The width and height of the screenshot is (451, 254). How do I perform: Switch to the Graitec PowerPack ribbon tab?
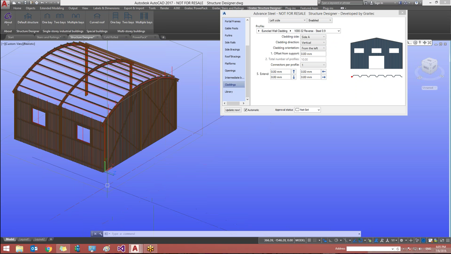196,8
